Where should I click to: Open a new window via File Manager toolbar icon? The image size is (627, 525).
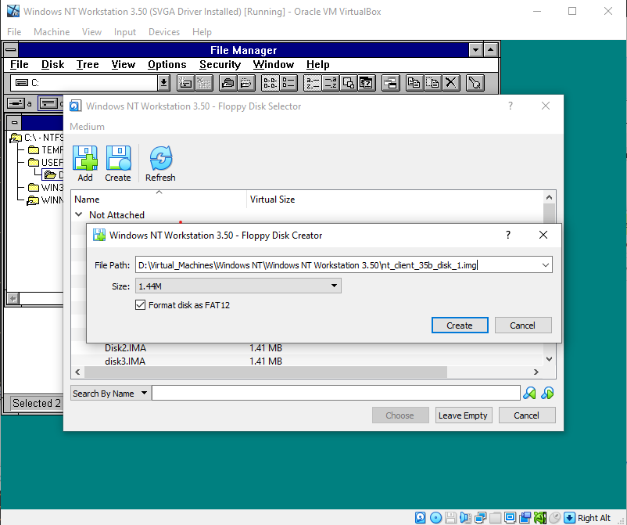pyautogui.click(x=391, y=83)
